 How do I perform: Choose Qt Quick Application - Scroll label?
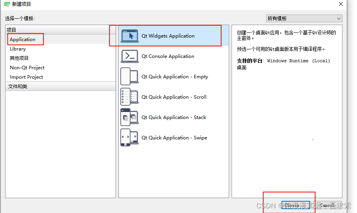(174, 97)
